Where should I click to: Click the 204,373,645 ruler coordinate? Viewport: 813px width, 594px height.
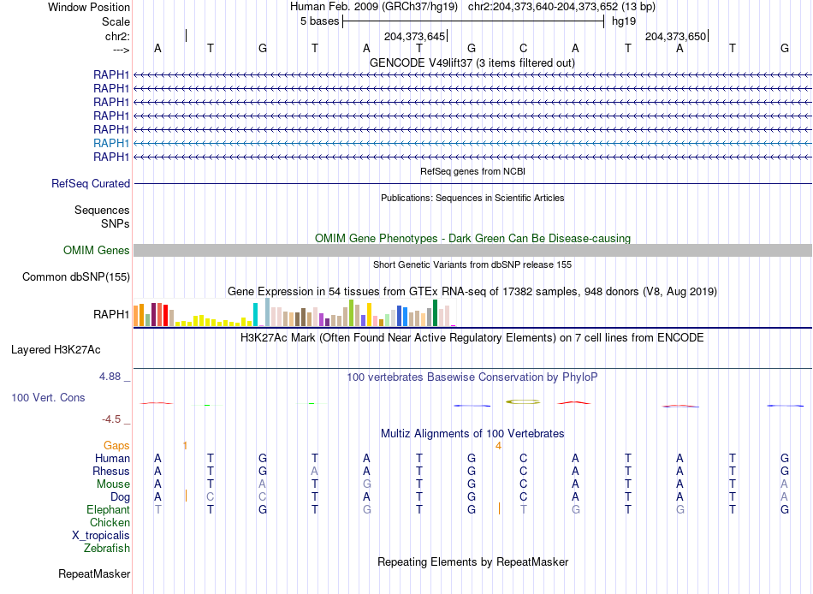(x=415, y=36)
